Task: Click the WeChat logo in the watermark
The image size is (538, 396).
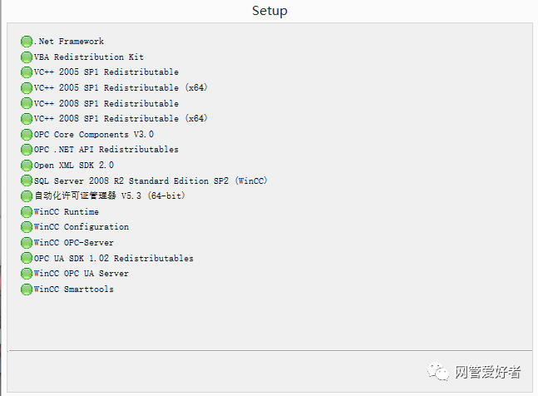Action: point(437,371)
